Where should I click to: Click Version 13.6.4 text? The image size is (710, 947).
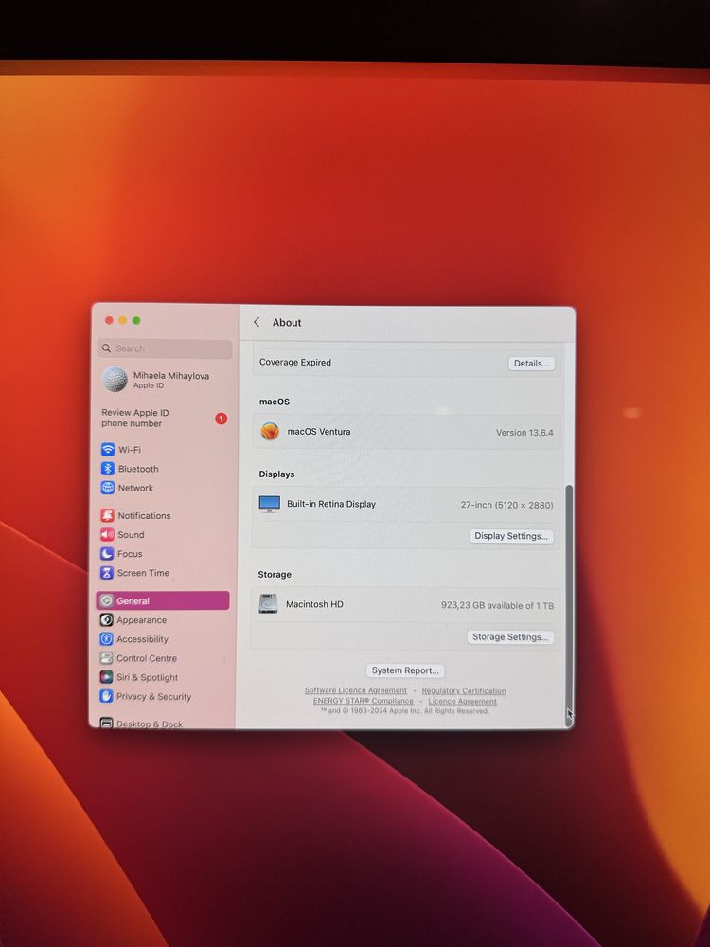[524, 433]
